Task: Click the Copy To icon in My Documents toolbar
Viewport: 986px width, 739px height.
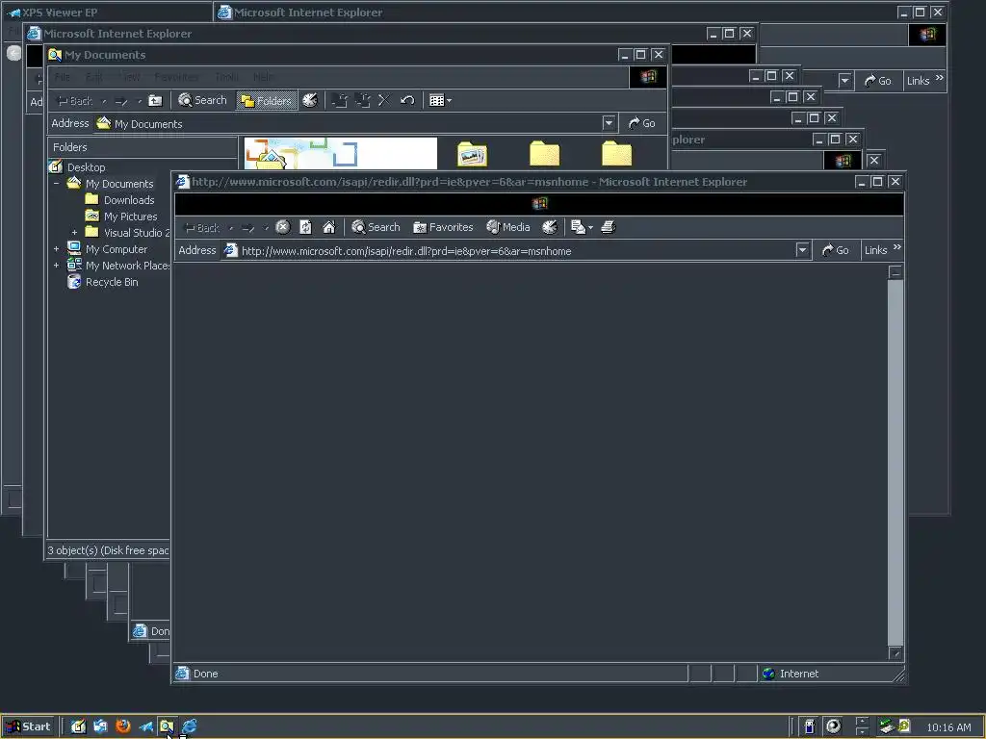Action: [362, 100]
